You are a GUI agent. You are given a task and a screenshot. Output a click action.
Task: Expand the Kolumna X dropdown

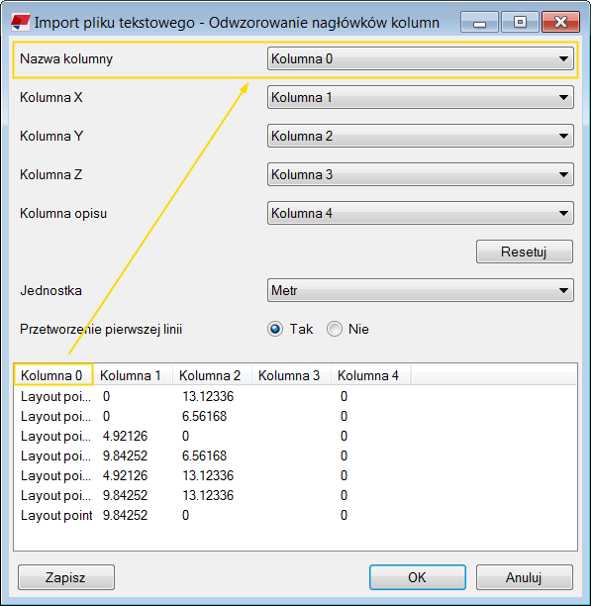tap(421, 97)
